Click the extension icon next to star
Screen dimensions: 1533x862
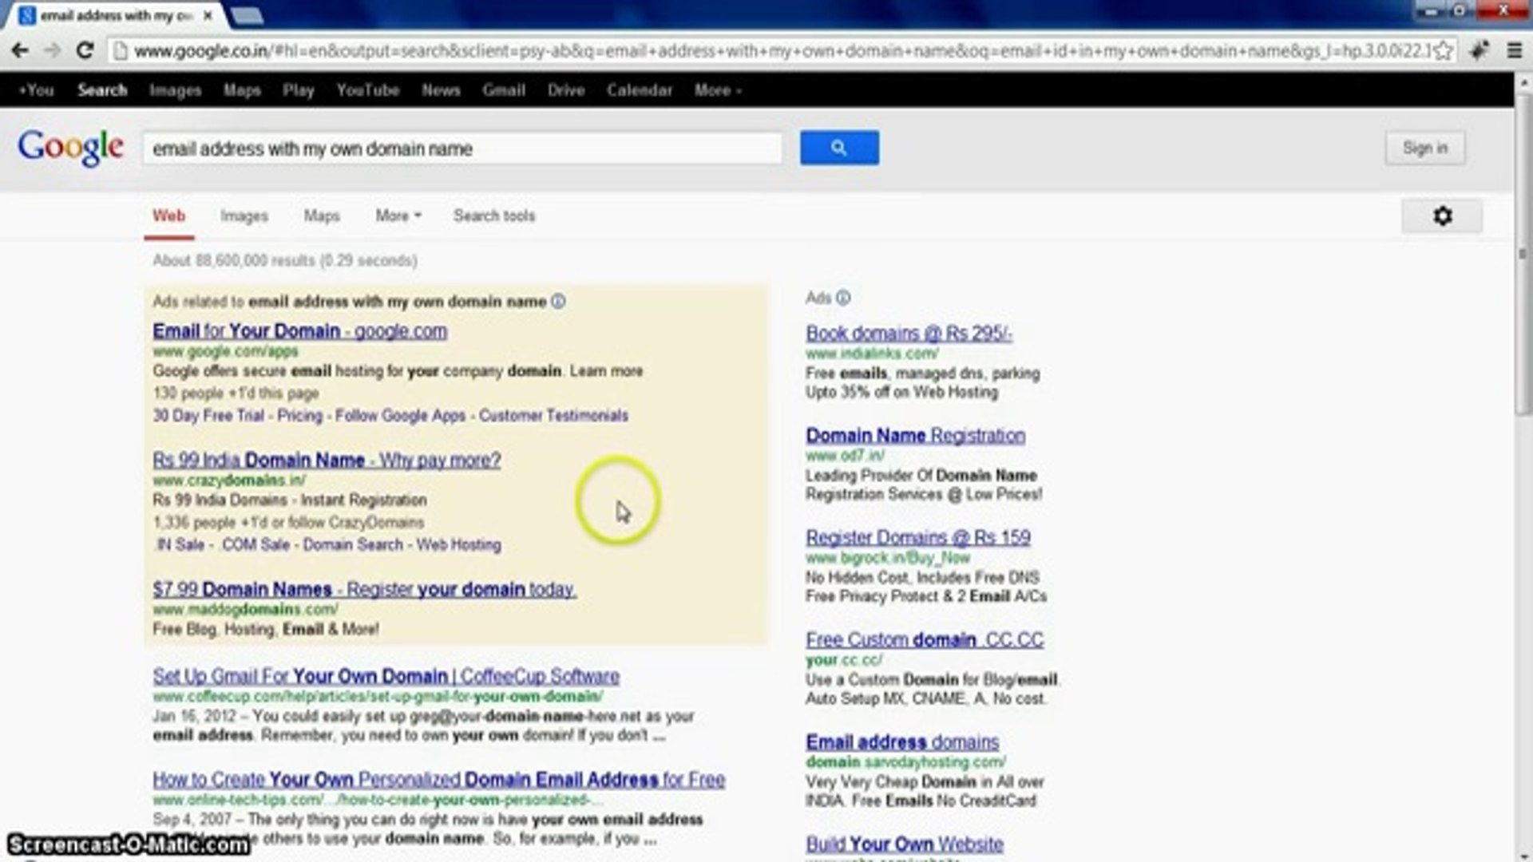click(1479, 51)
